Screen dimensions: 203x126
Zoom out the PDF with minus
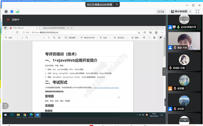44,38
